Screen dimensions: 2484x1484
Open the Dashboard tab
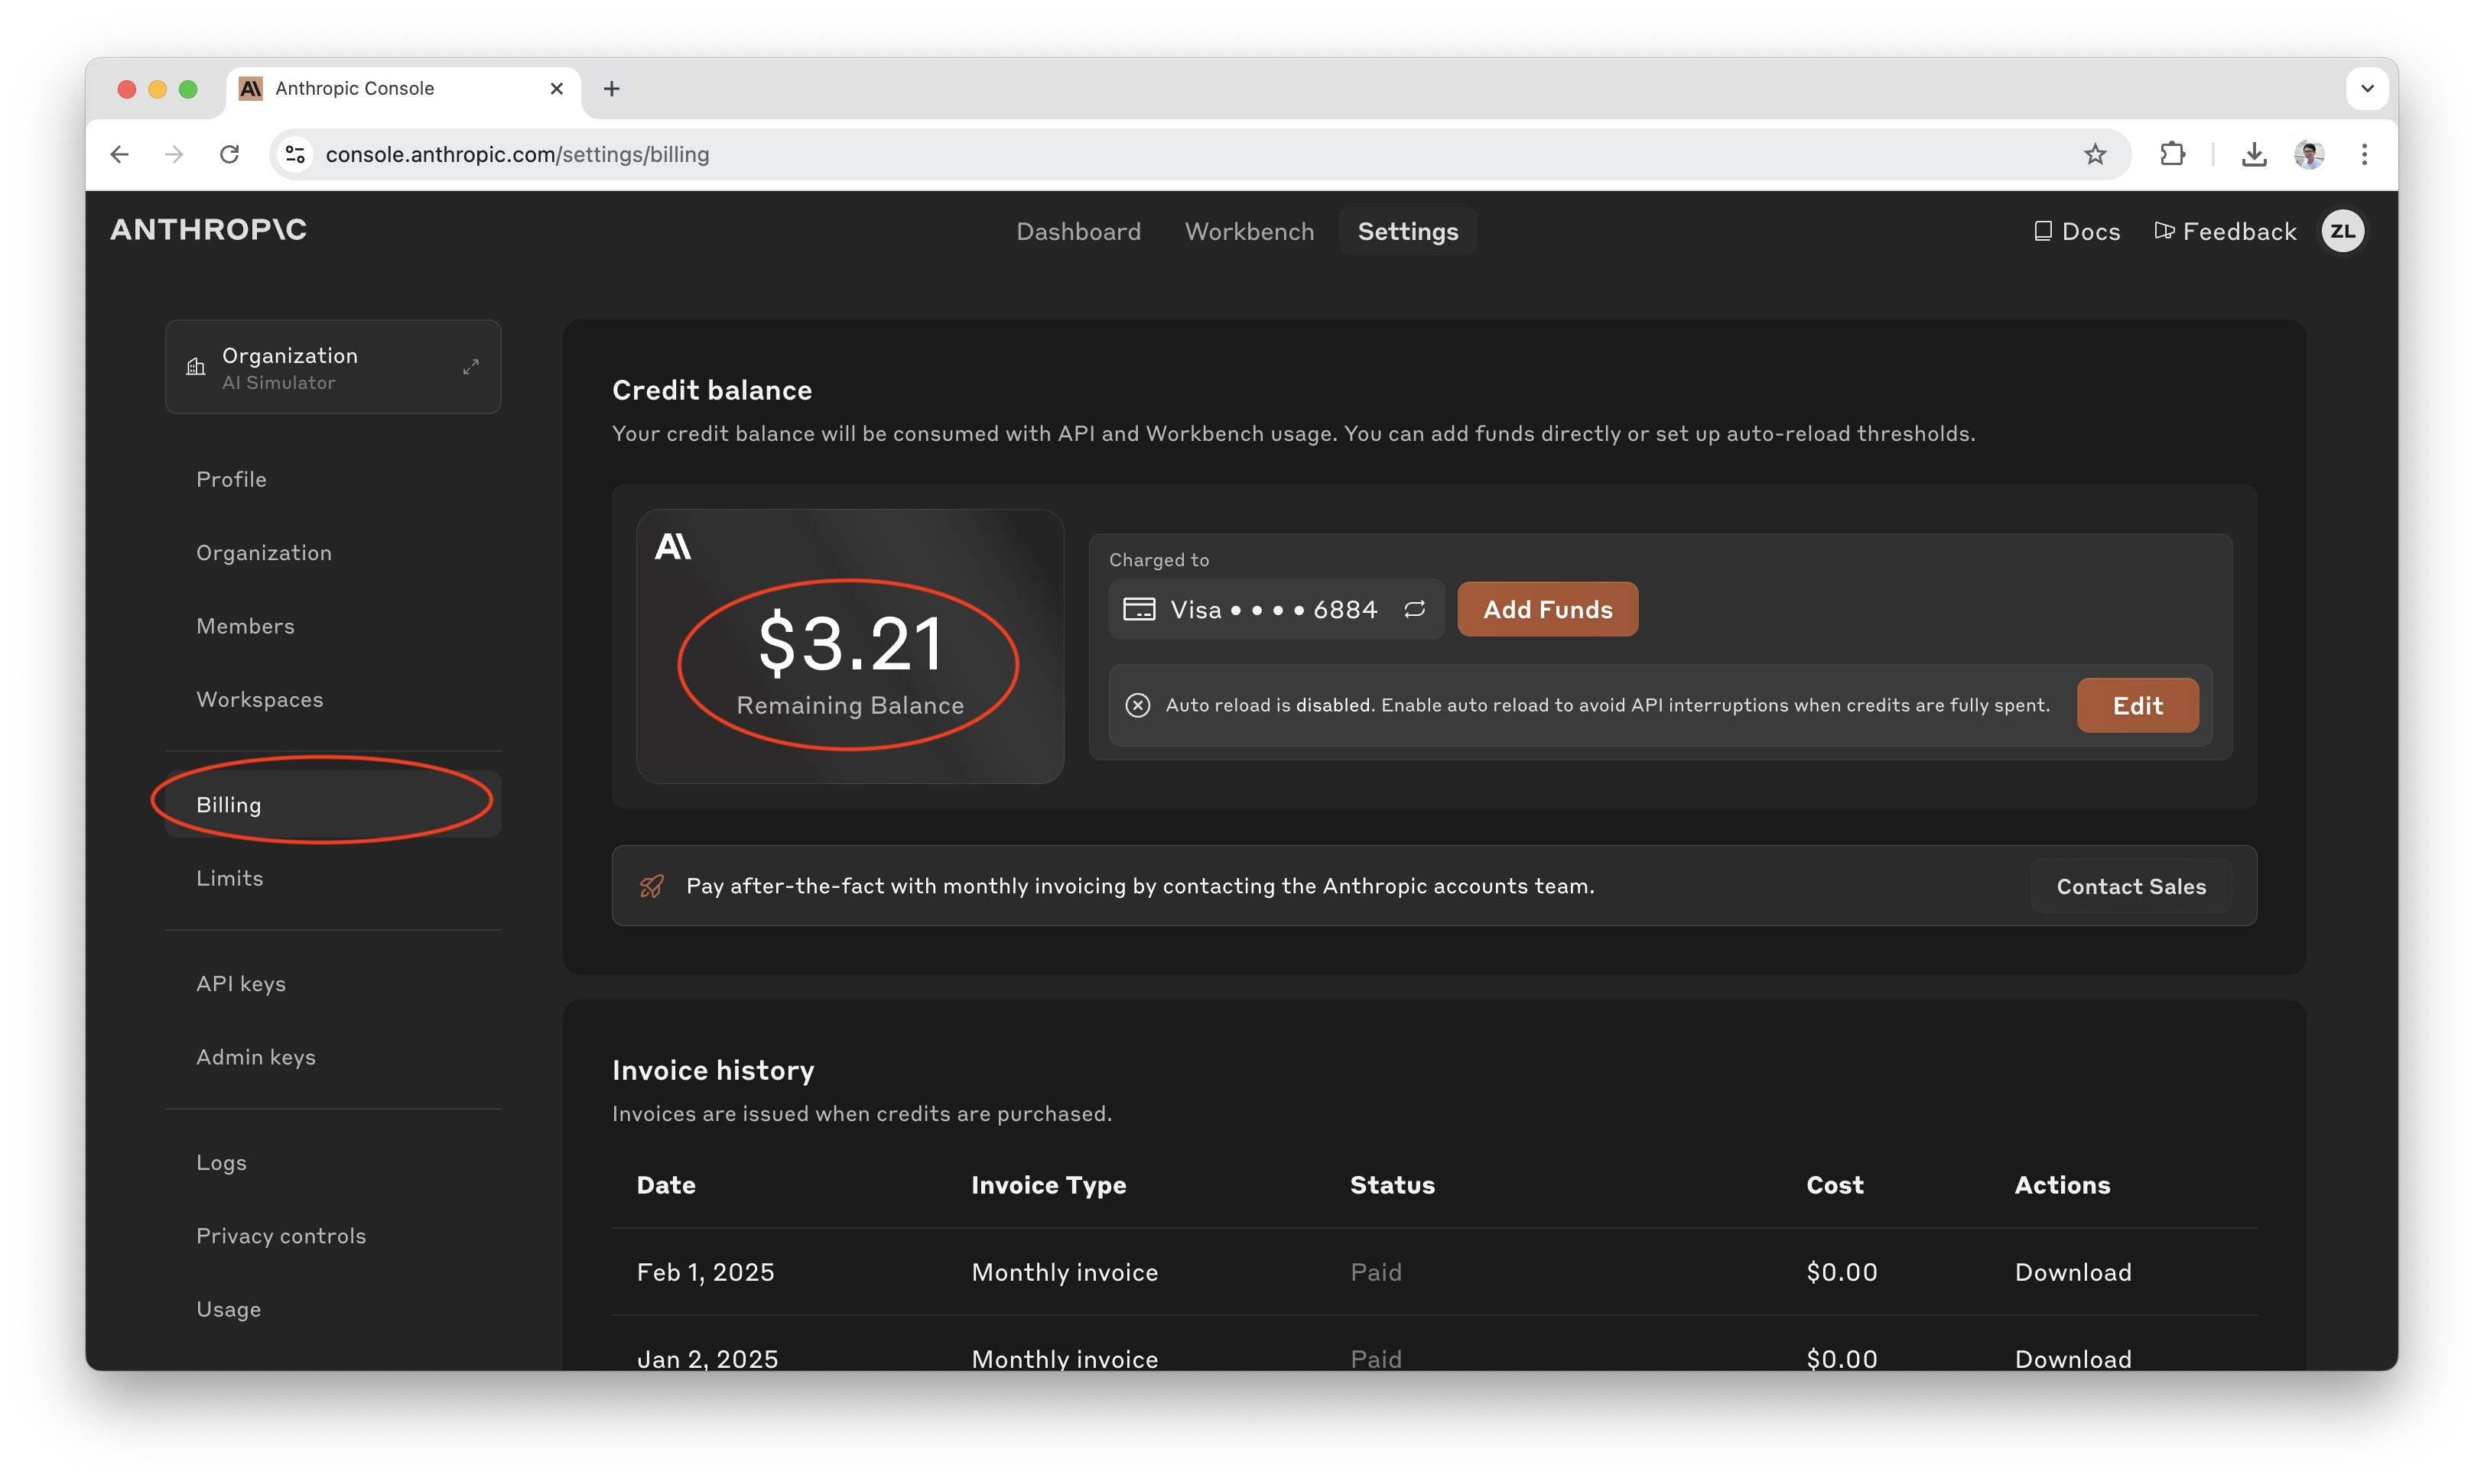pyautogui.click(x=1078, y=231)
